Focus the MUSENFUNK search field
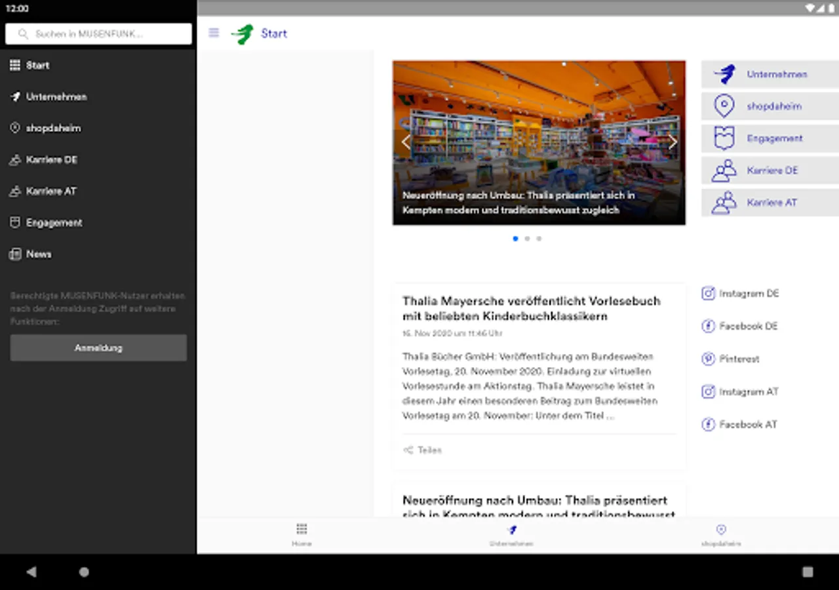 point(98,33)
